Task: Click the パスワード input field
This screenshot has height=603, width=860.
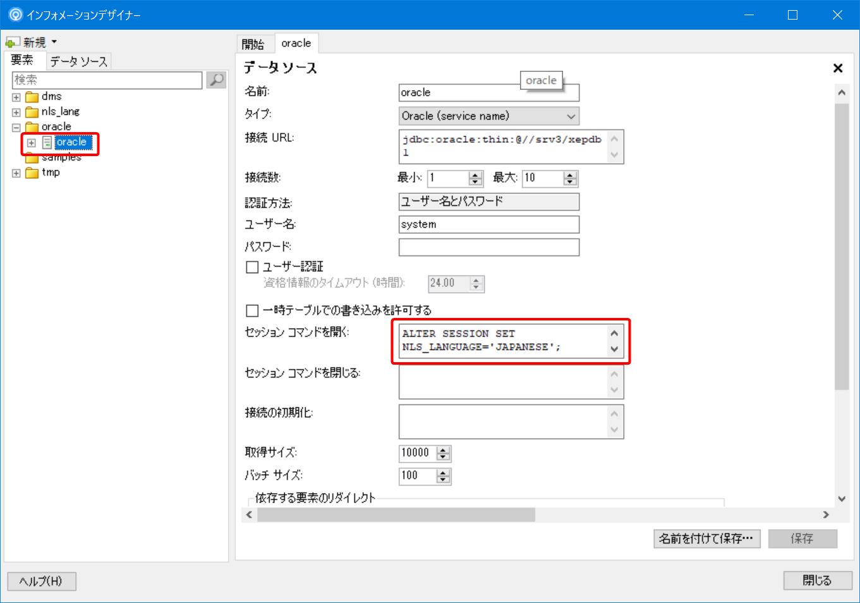Action: click(489, 247)
